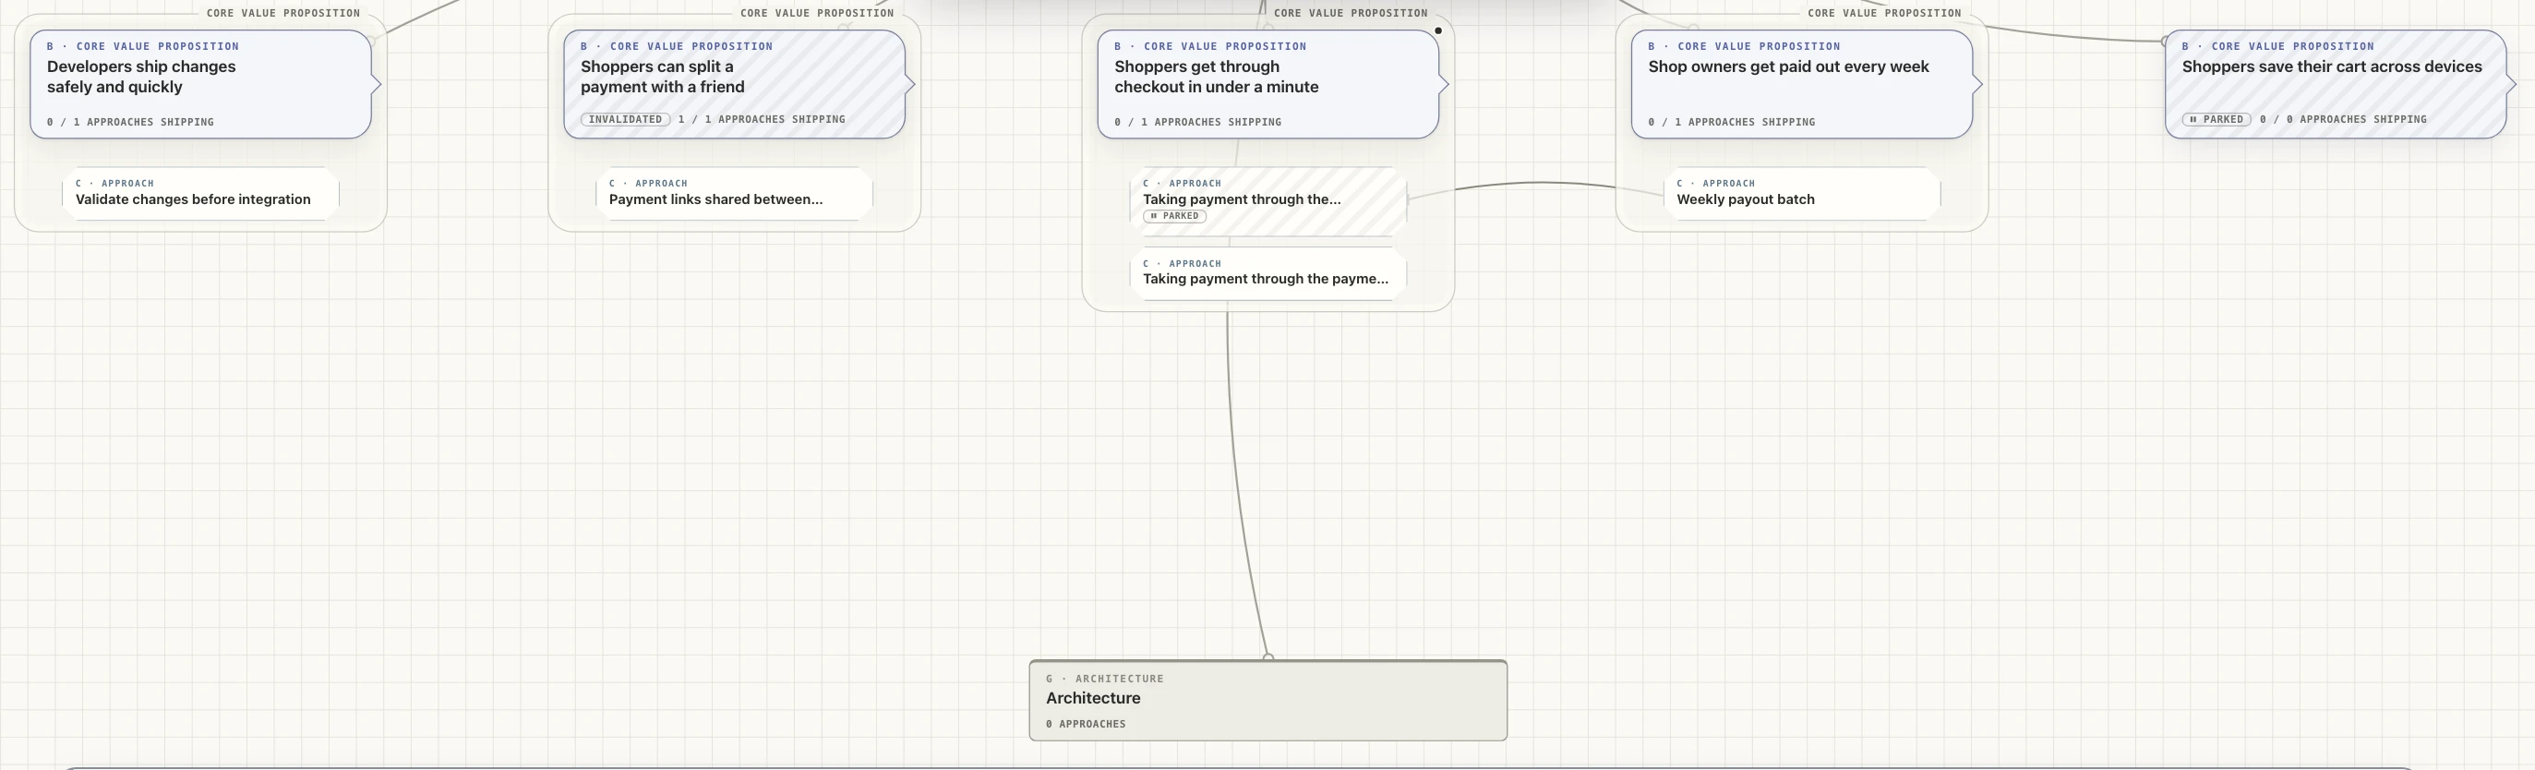Click the INVALIDATED badge on the split payment card
Viewport: 2535px width, 770px height.
(625, 119)
